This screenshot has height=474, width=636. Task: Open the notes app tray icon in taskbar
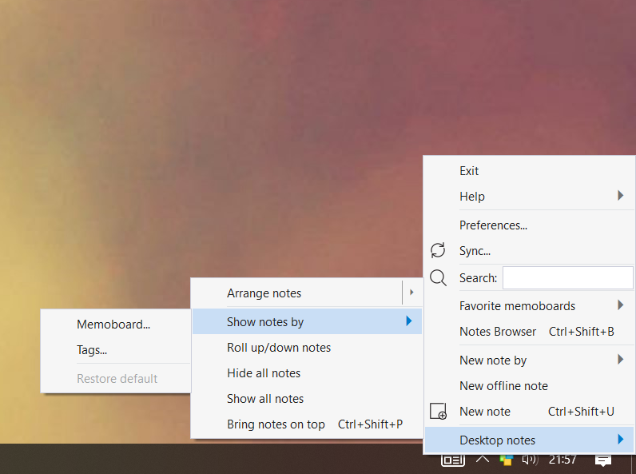click(453, 460)
